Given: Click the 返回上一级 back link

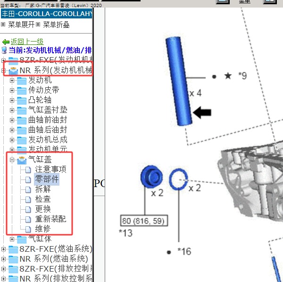Looking at the screenshot, I should pyautogui.click(x=27, y=42).
